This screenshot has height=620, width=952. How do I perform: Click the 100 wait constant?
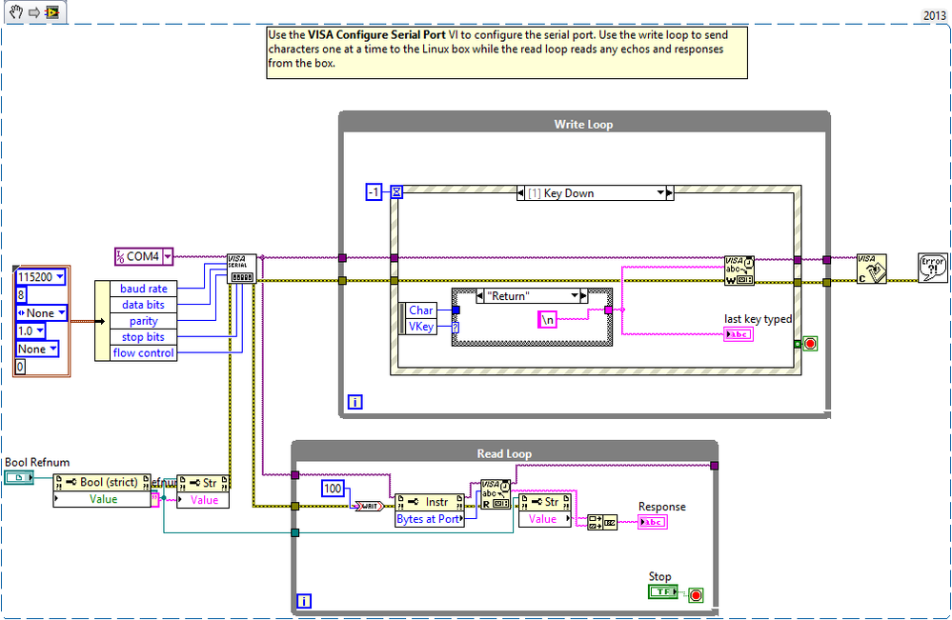coord(333,489)
